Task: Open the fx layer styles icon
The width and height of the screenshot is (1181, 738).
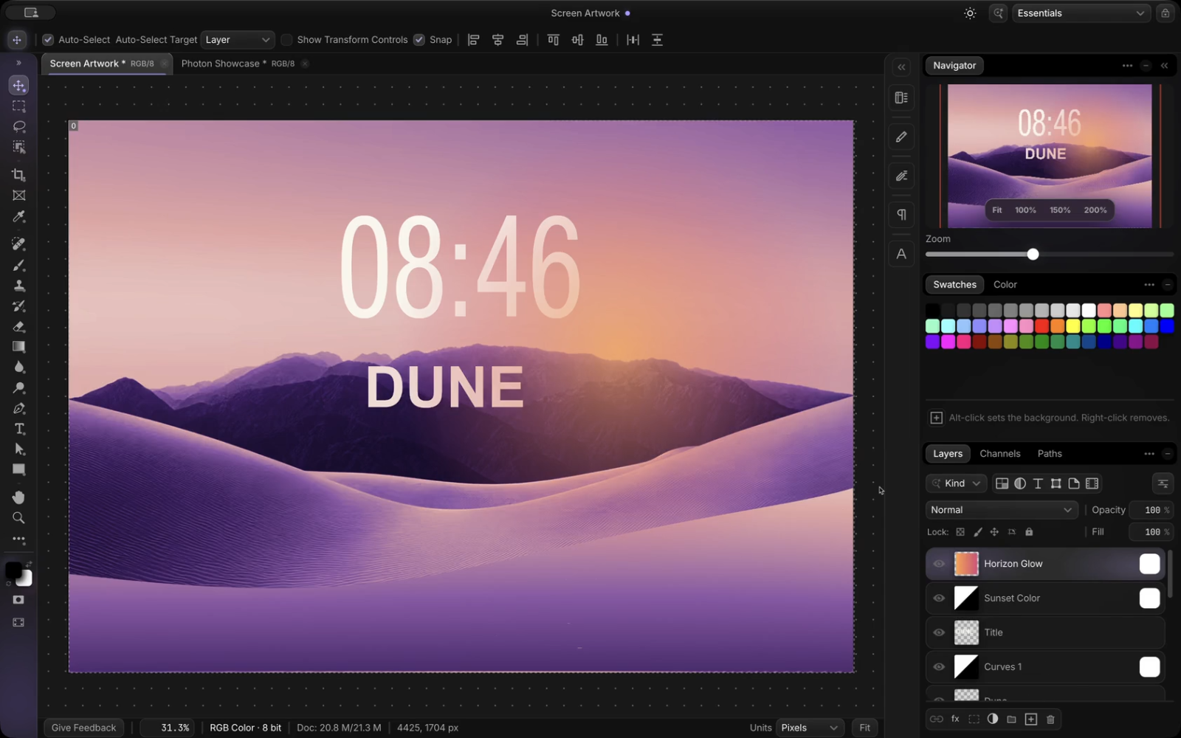Action: coord(955,719)
